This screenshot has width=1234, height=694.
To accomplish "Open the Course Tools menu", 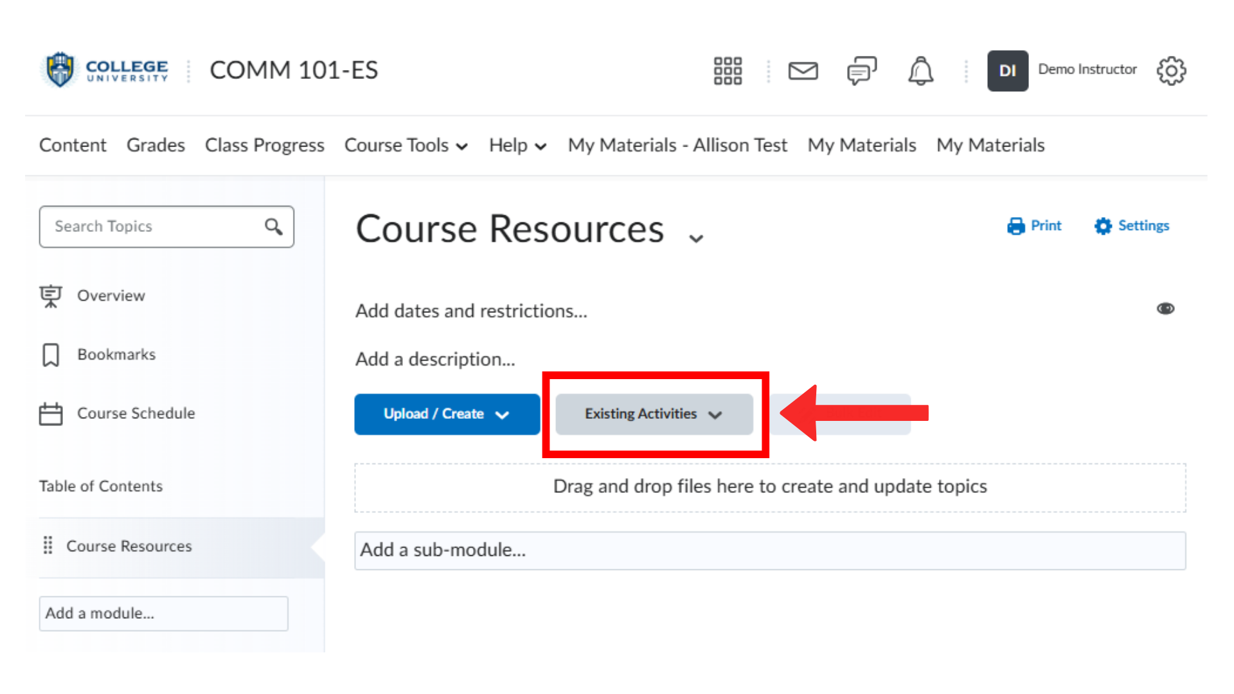I will point(406,145).
